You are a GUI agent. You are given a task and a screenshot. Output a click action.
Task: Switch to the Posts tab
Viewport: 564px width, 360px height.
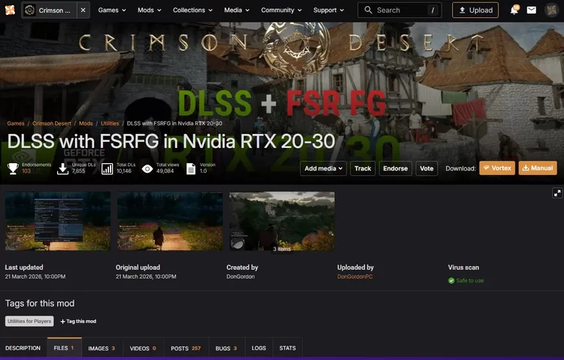click(x=186, y=348)
